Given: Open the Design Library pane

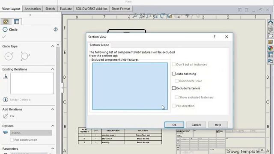Looking at the screenshot, I should [270, 29].
